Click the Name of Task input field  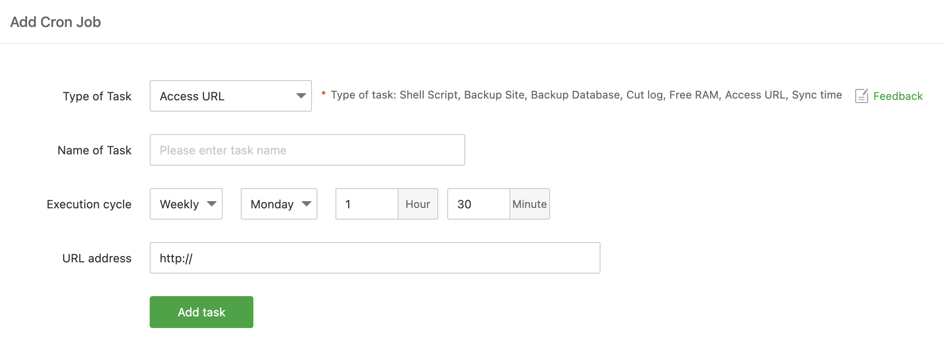(307, 150)
